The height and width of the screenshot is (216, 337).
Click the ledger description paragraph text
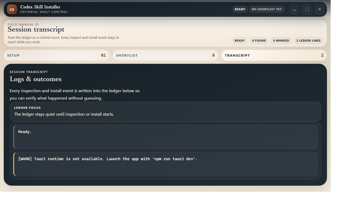75,94
